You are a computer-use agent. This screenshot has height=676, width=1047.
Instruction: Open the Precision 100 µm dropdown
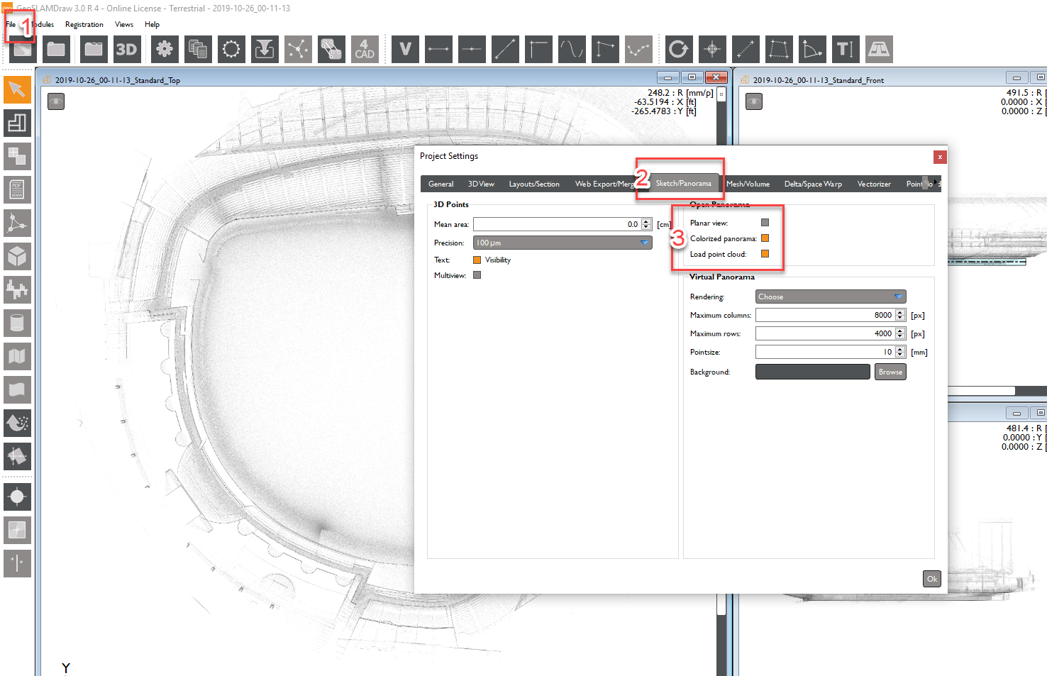(562, 243)
